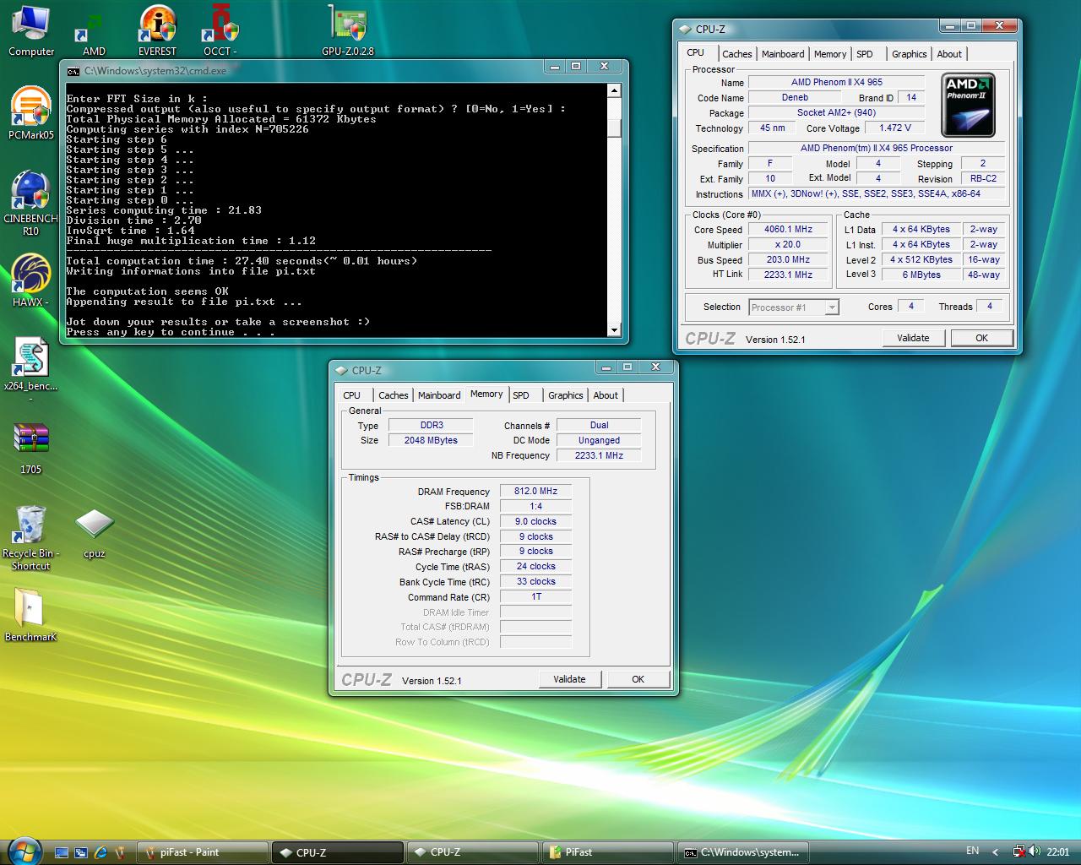
Task: Click the cmd.exe title bar icon
Action: 73,71
